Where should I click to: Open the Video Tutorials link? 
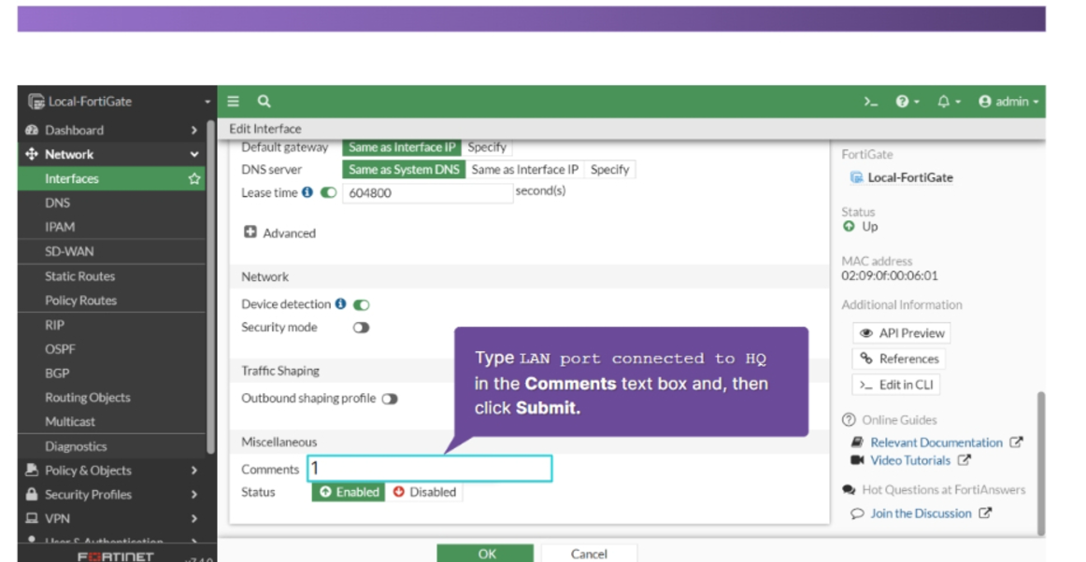[910, 460]
